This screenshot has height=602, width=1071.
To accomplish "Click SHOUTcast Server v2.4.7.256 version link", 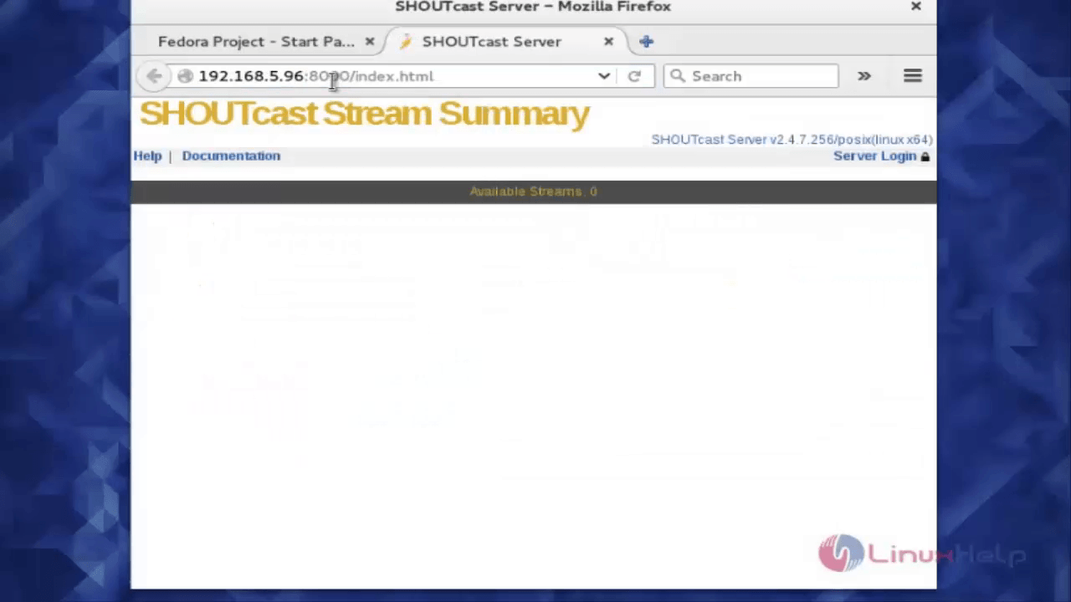I will coord(792,140).
